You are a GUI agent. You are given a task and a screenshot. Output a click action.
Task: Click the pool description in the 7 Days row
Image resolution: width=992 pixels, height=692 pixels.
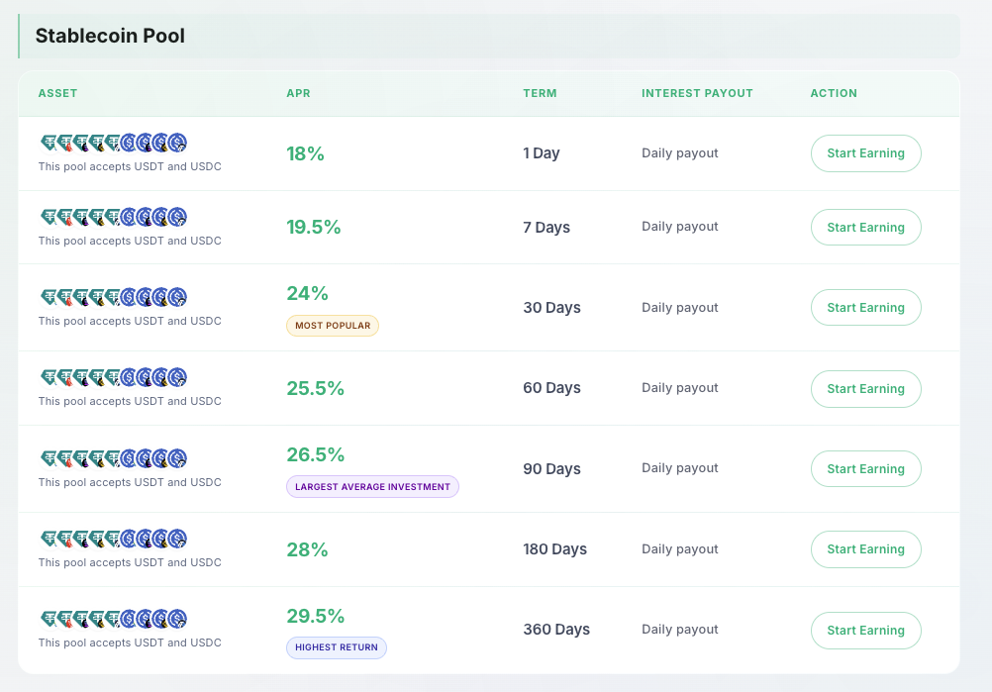[130, 241]
